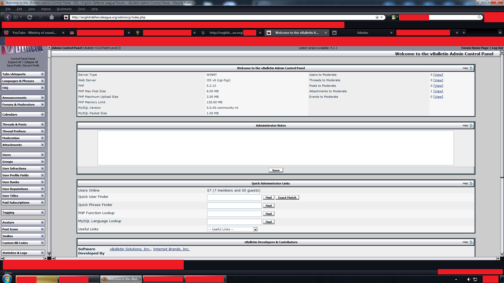Screen dimensions: 504x283
Task: Expand the Users sidebar section
Action: [42, 155]
